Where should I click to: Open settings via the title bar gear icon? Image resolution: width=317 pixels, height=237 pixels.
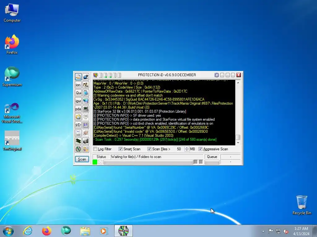pos(216,75)
